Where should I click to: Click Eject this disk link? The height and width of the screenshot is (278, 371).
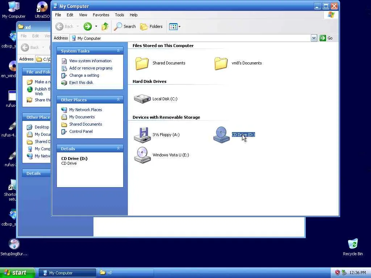[x=81, y=83]
